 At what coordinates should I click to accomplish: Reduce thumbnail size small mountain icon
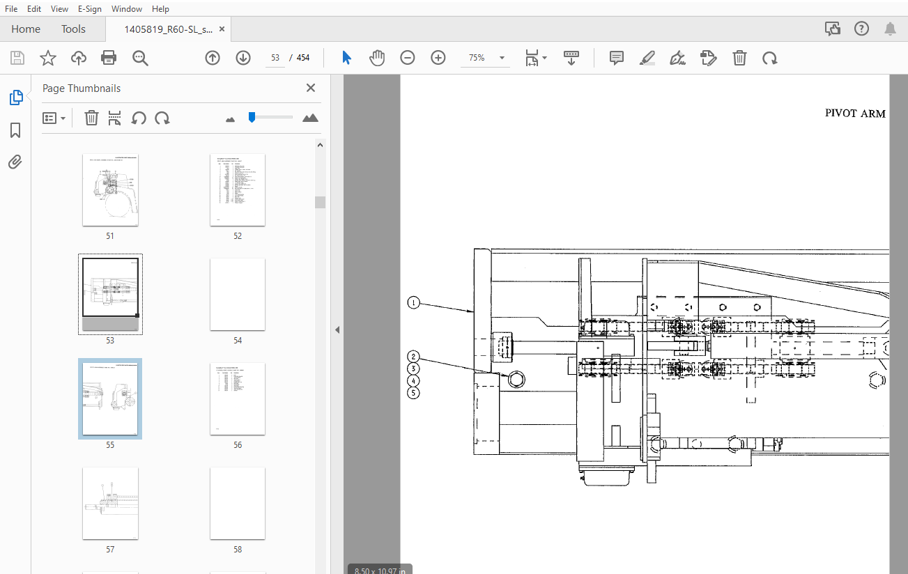231,119
